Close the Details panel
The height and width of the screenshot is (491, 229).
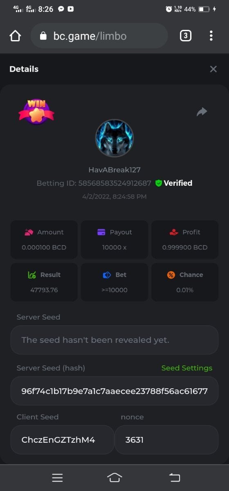213,69
